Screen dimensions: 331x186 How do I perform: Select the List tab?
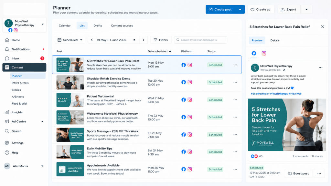(82, 26)
